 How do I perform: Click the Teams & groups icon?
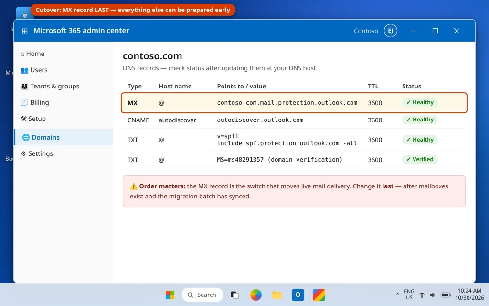(x=24, y=86)
